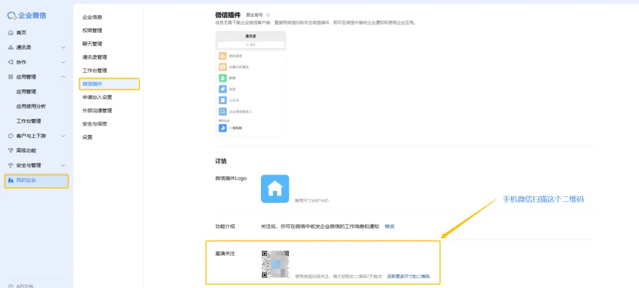The height and width of the screenshot is (288, 639).
Task: Click the 邀请关注 QR code
Action: [x=275, y=264]
